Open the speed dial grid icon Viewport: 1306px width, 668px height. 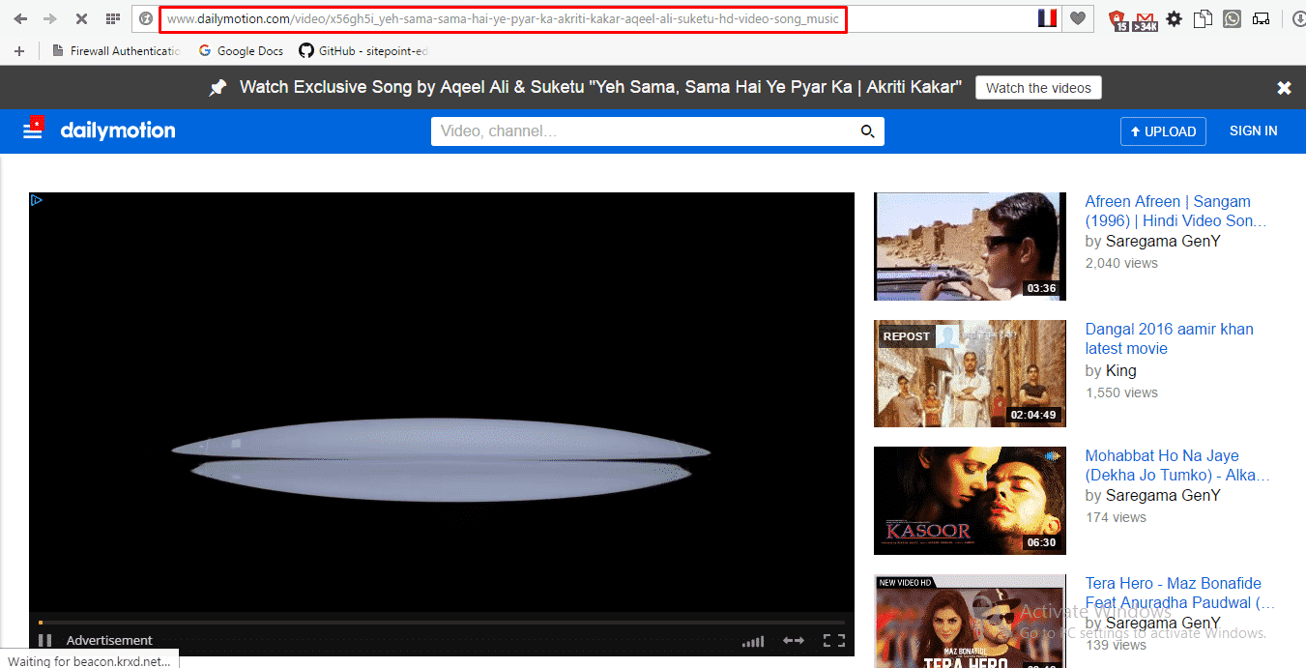click(x=113, y=19)
